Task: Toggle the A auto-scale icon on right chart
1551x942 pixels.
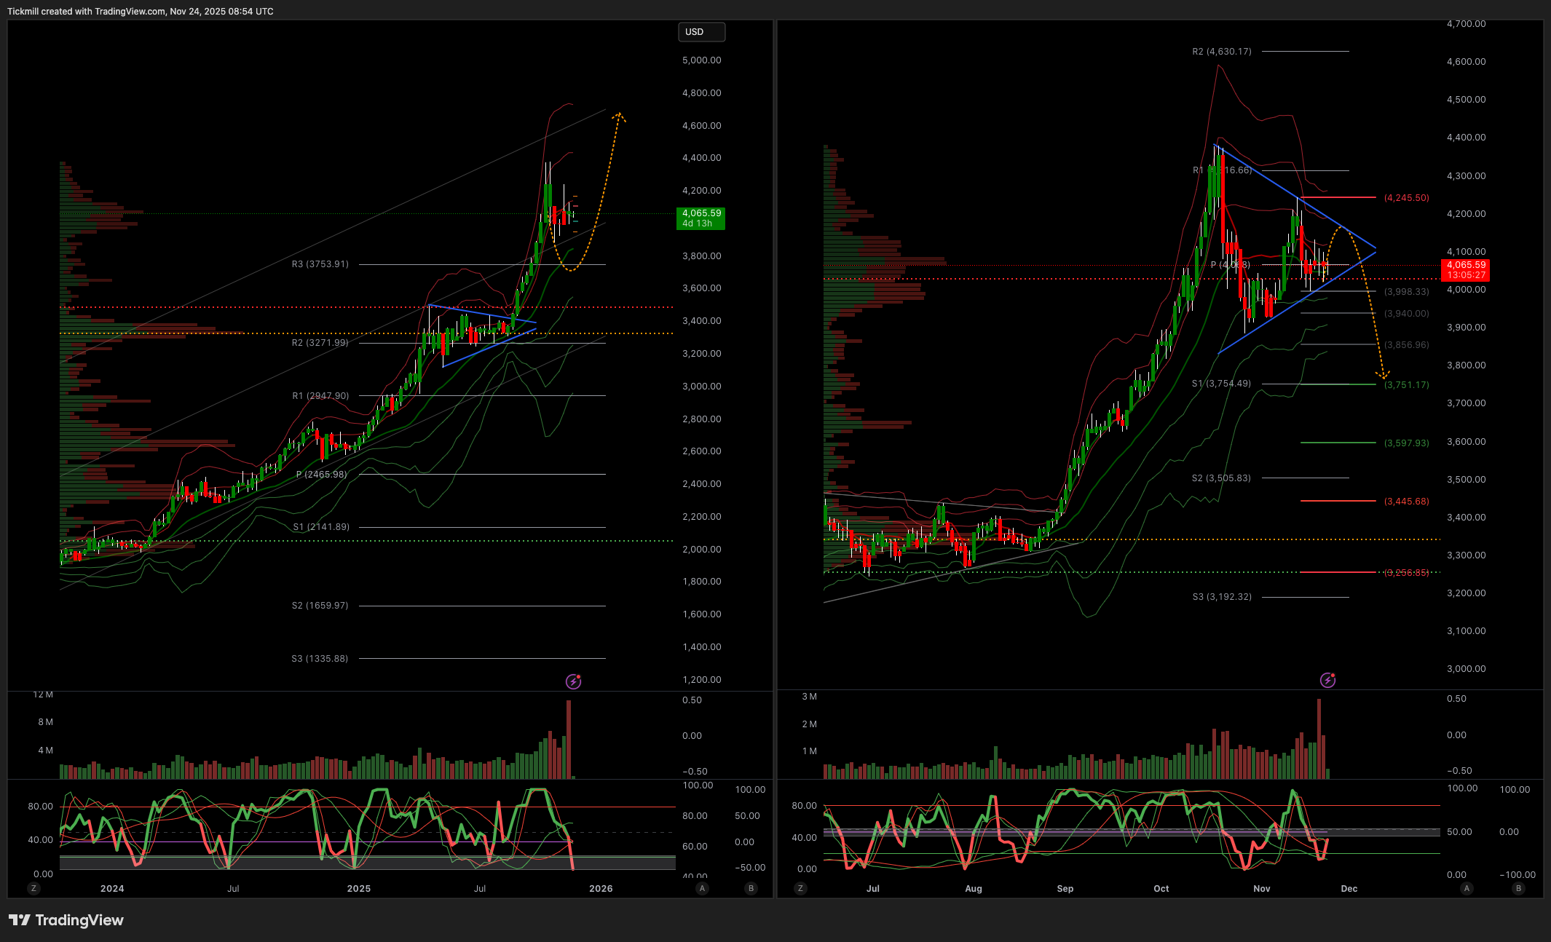Action: coord(1467,888)
